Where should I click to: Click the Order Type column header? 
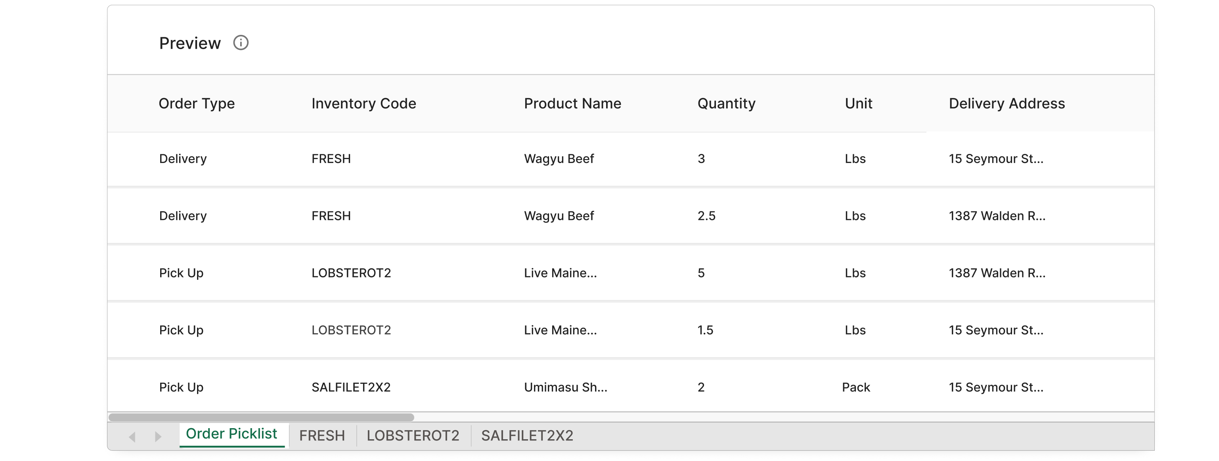[197, 103]
